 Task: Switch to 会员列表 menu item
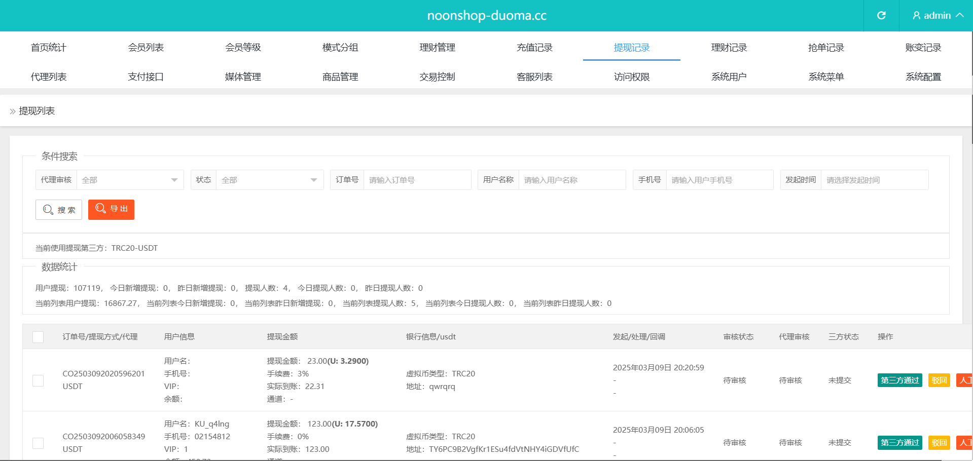pyautogui.click(x=146, y=48)
